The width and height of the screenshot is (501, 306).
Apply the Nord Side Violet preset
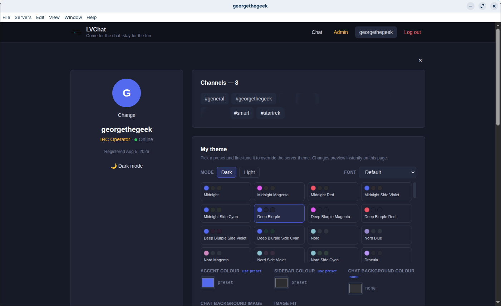coord(279,256)
